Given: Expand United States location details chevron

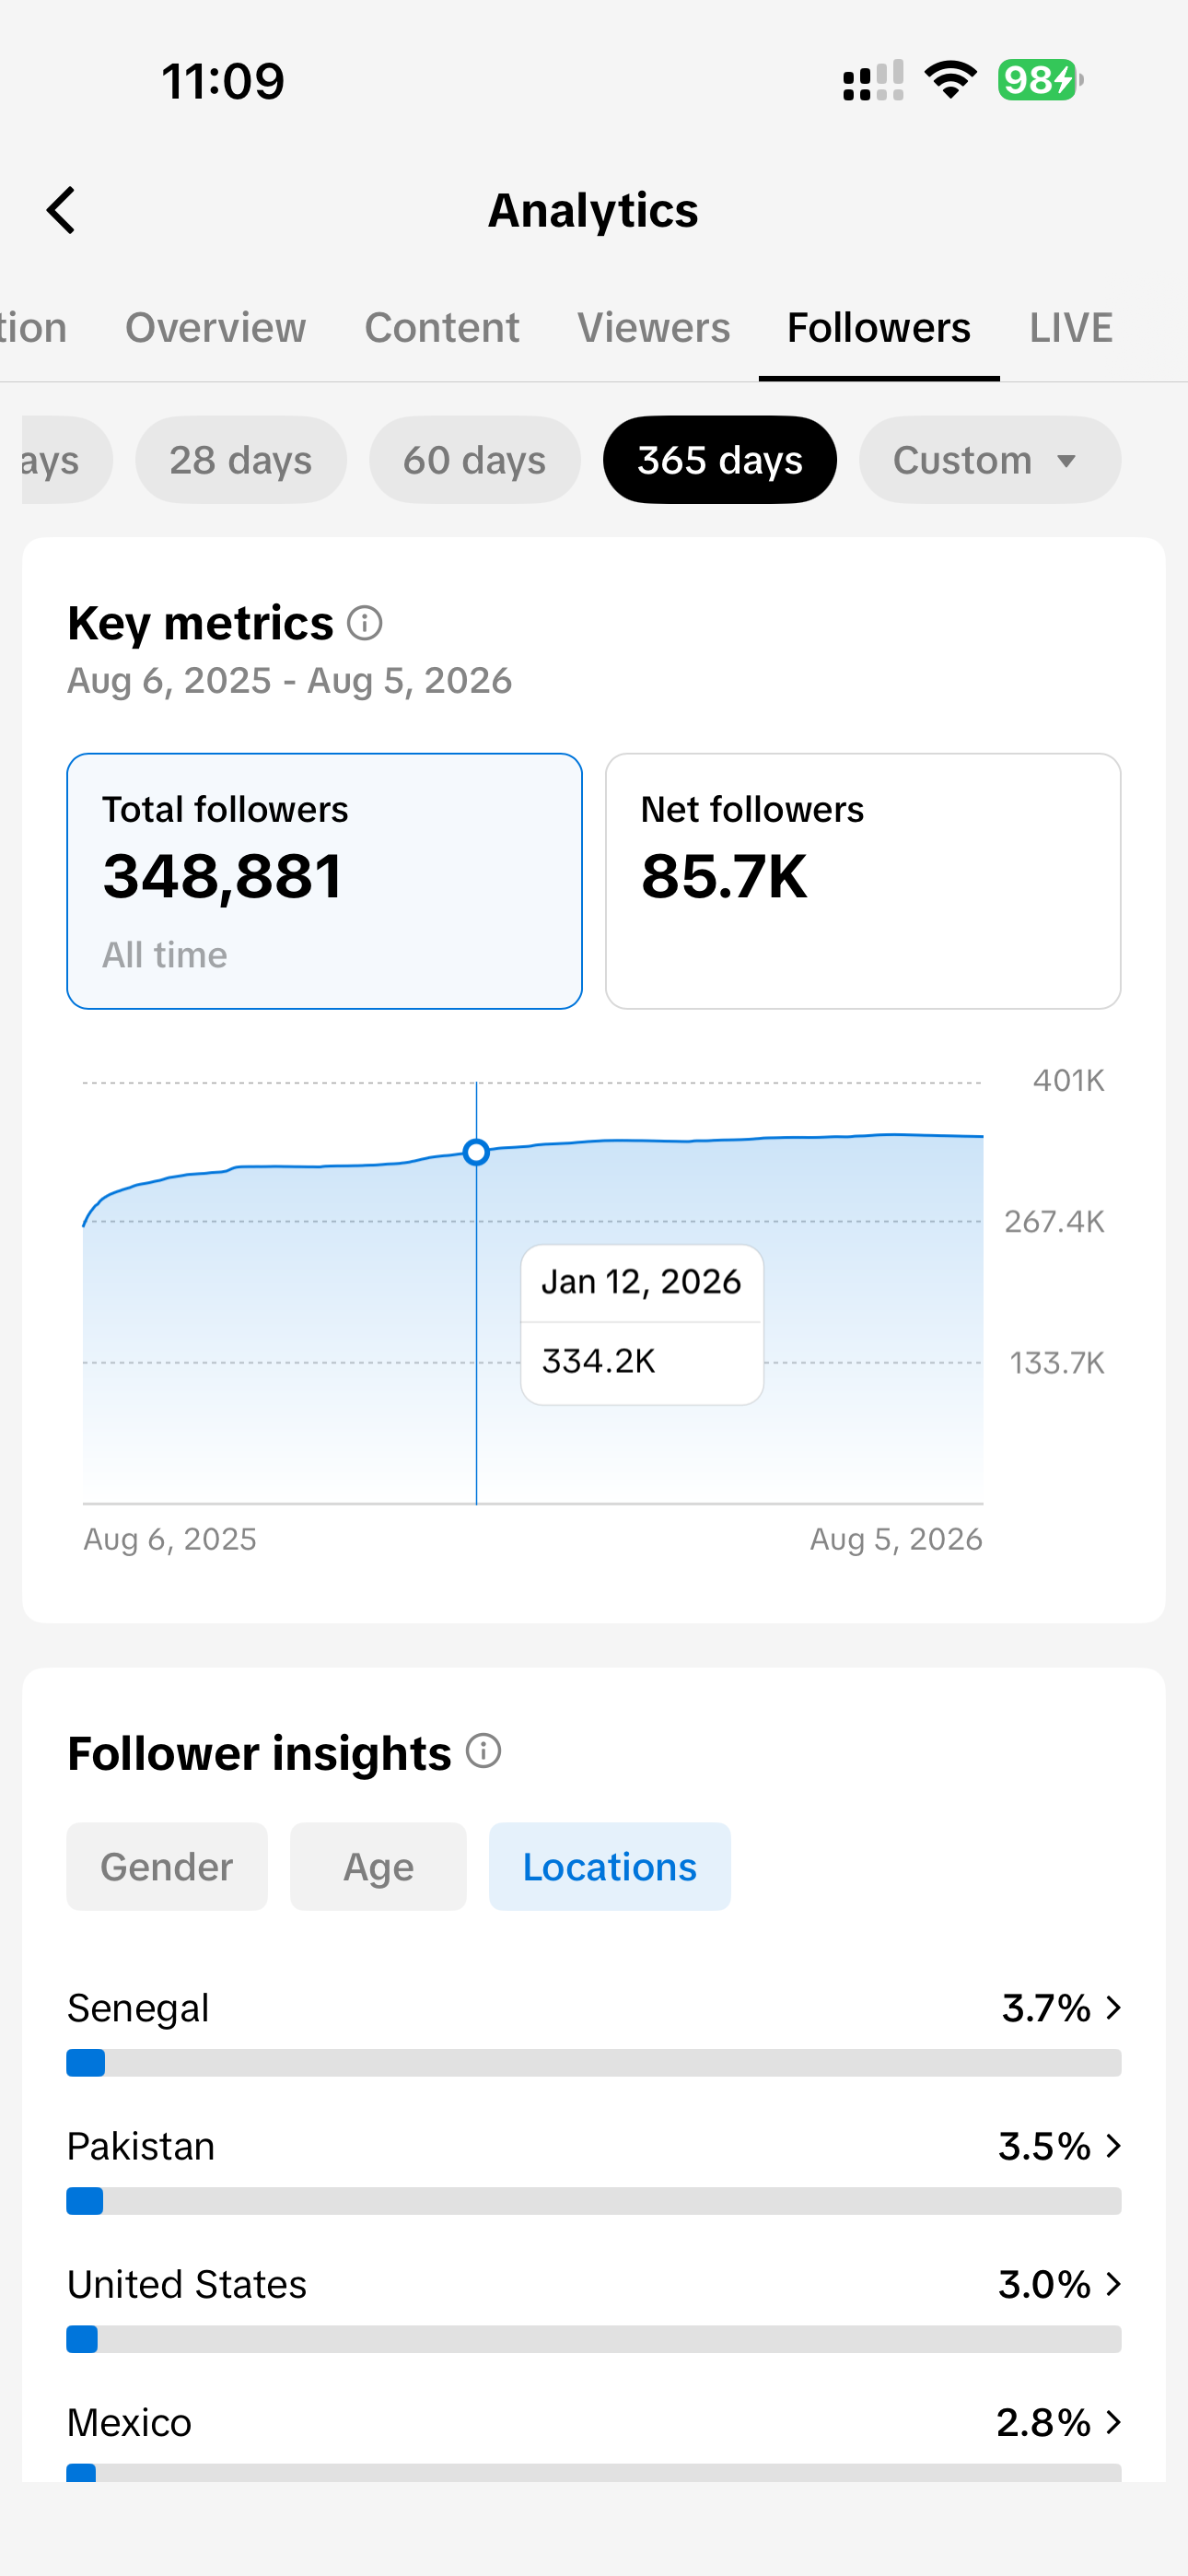Looking at the screenshot, I should coord(1113,2284).
